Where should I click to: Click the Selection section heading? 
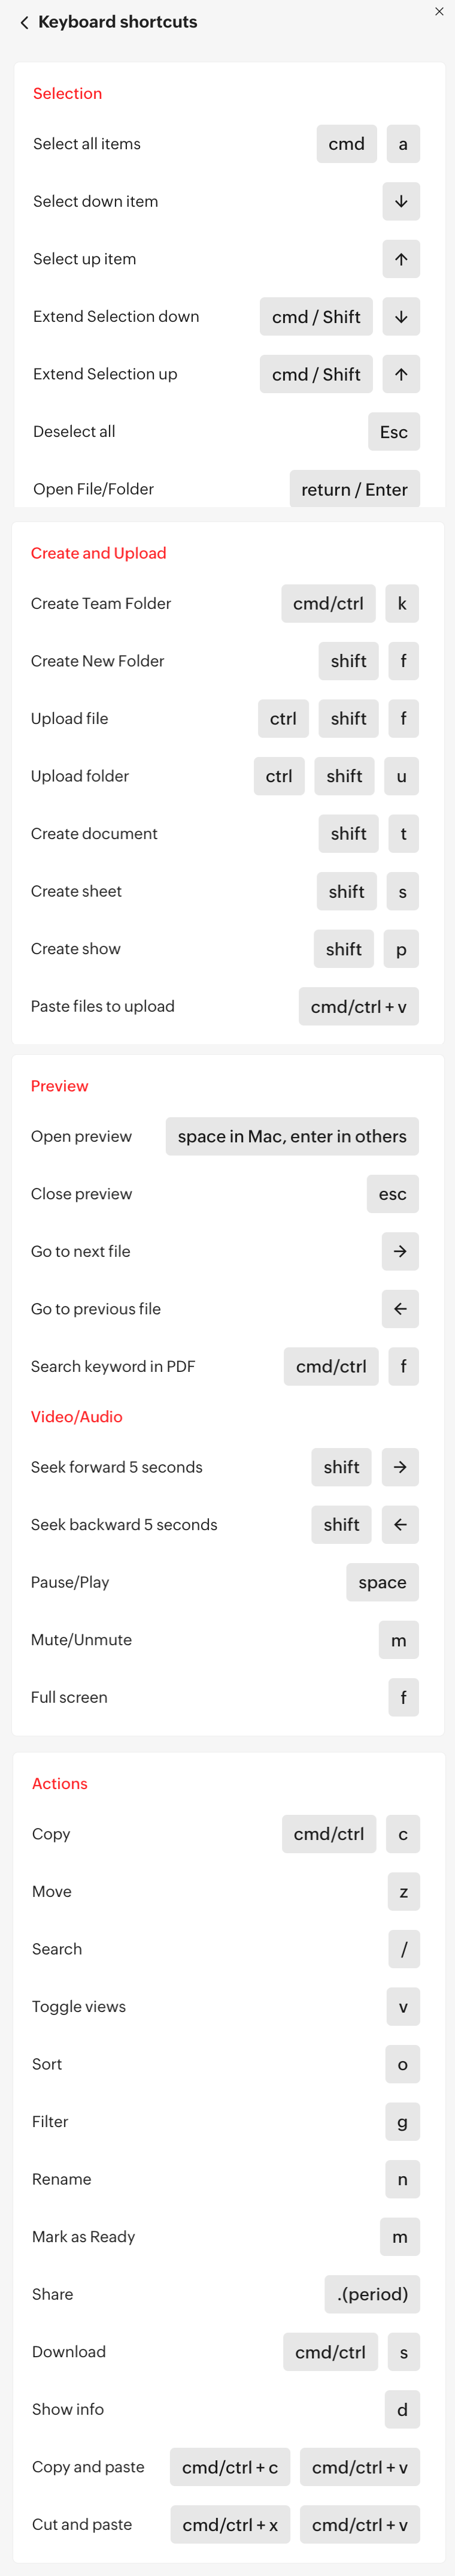point(67,93)
